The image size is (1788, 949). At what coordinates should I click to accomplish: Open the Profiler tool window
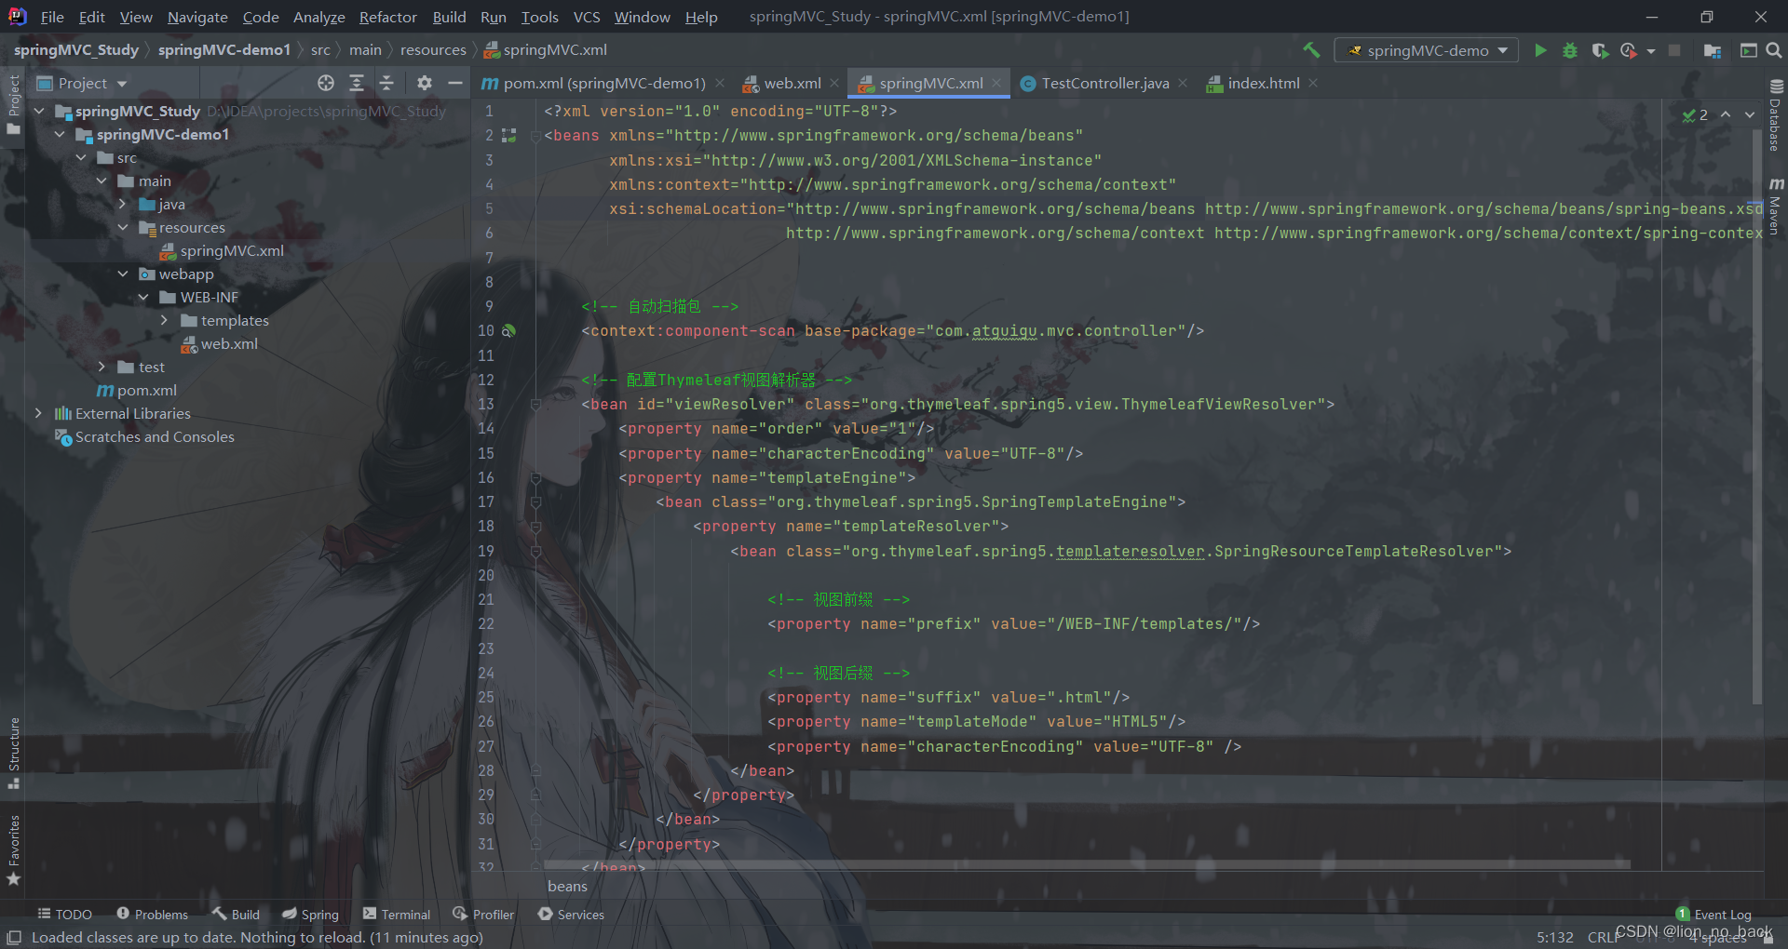[483, 915]
